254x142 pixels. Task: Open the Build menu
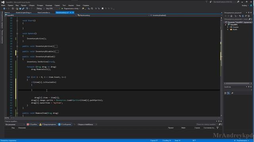click(x=32, y=5)
